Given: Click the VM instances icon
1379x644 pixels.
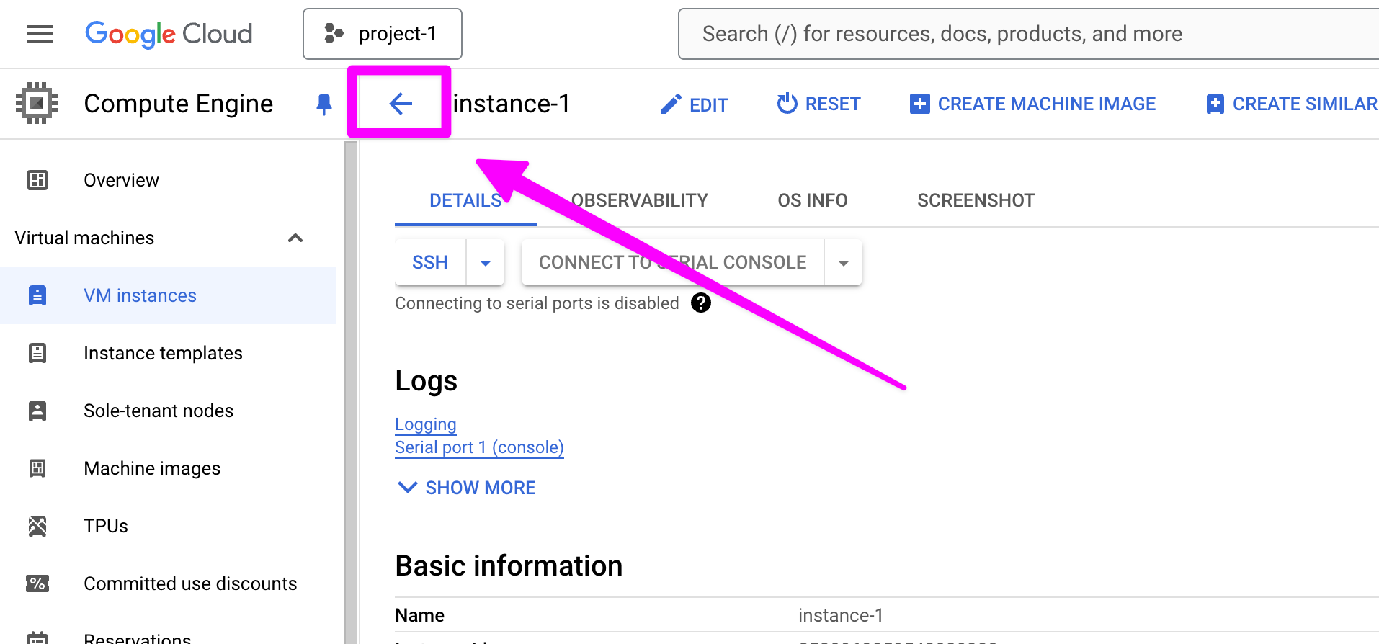Looking at the screenshot, I should pyautogui.click(x=37, y=295).
